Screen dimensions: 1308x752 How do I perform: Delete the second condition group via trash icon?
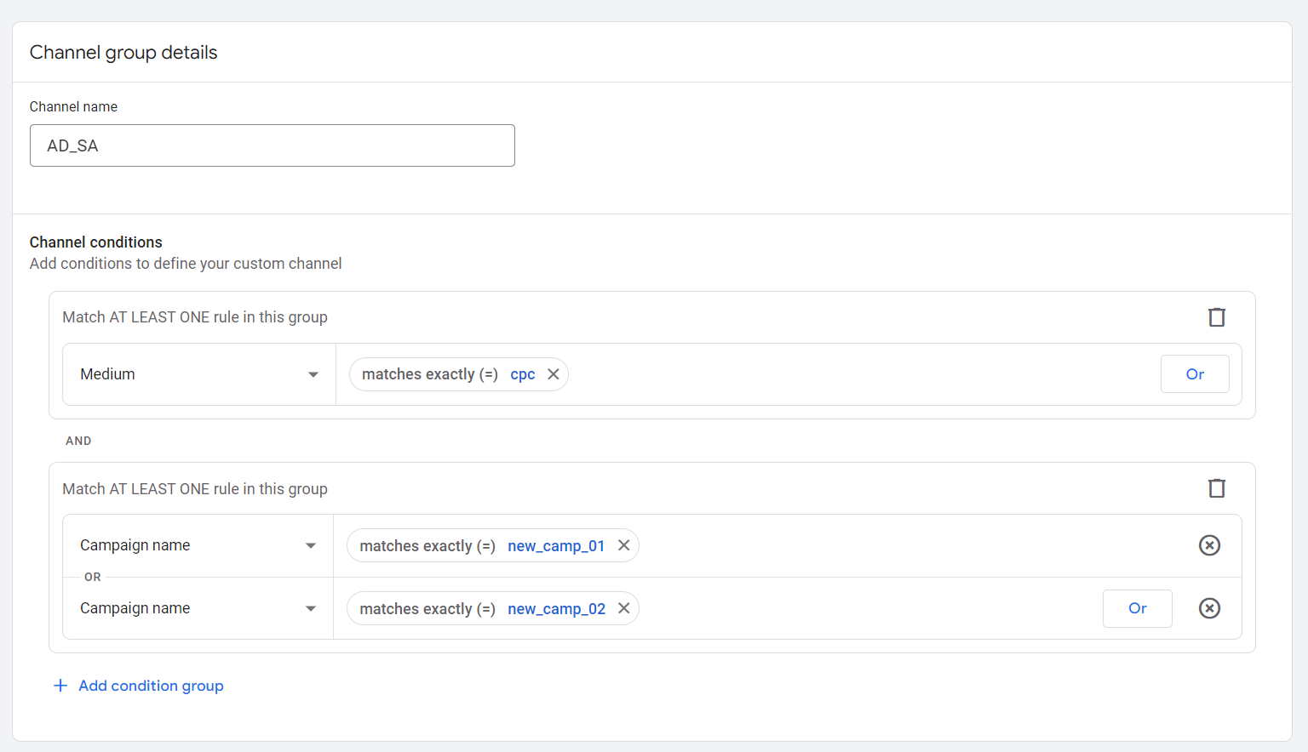tap(1217, 488)
